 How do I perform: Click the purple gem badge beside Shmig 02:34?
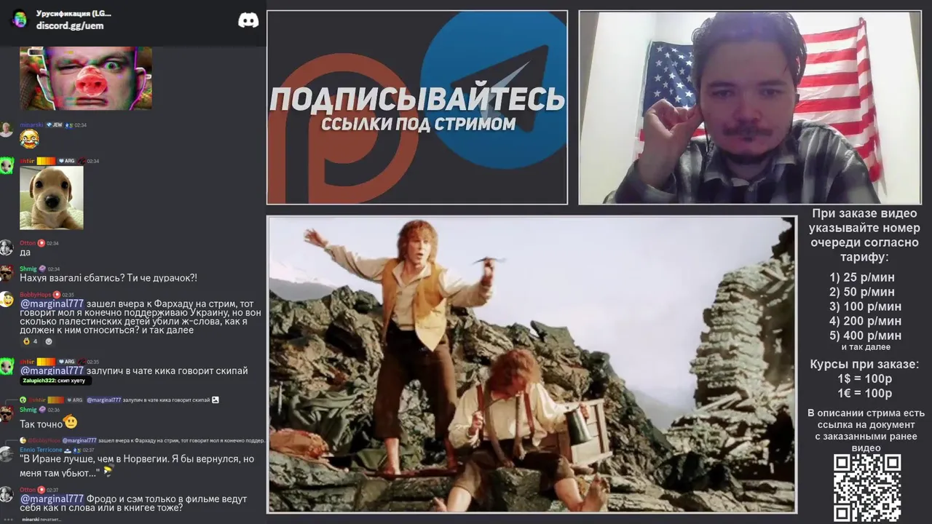point(42,269)
